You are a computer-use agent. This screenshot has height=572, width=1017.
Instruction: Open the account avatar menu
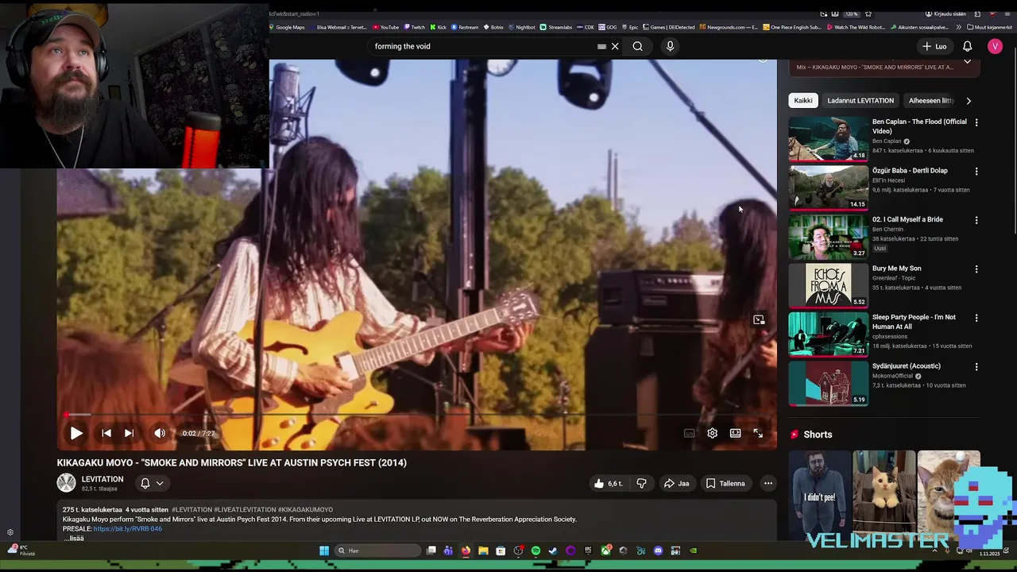[995, 46]
